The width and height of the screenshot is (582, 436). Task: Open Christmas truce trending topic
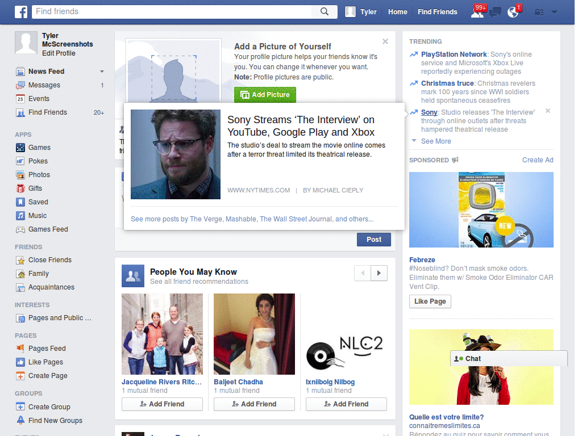pyautogui.click(x=447, y=83)
